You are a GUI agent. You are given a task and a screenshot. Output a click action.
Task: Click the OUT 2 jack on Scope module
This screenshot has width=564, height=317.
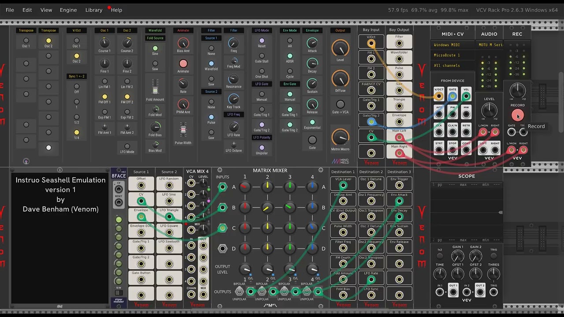[480, 291]
